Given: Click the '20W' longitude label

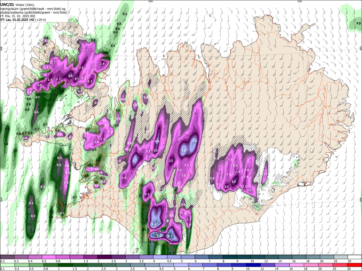Looking at the screenshot, I should click(x=150, y=1).
